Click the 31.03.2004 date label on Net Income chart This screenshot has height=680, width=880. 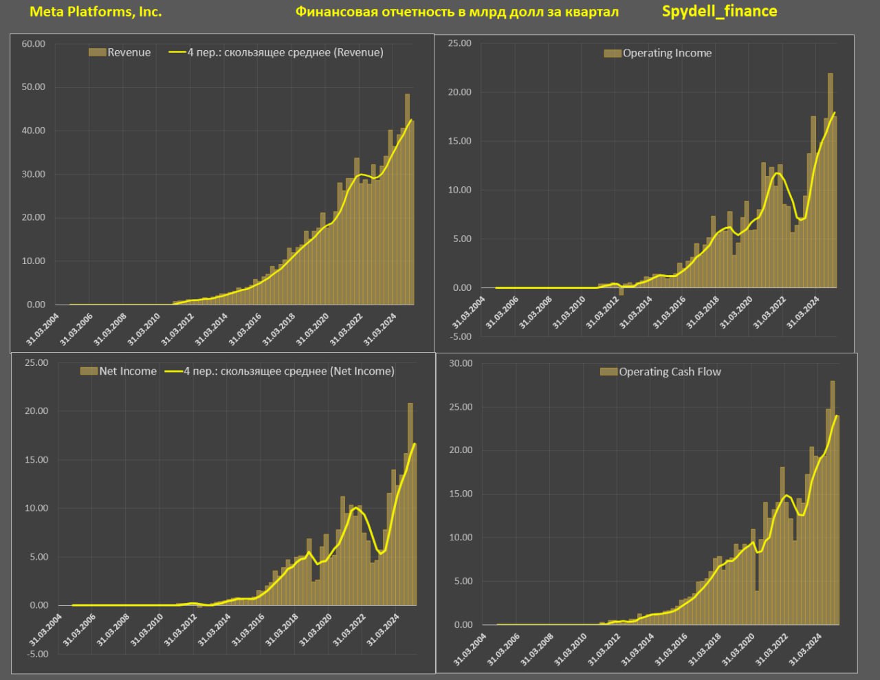(45, 629)
